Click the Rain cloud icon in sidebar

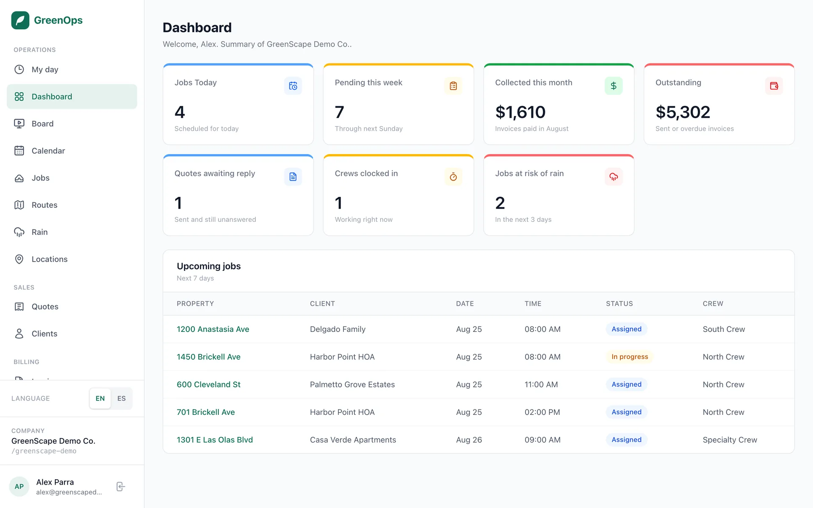(19, 232)
